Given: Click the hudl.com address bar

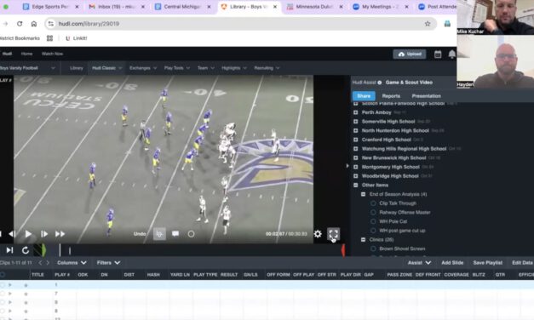Looking at the screenshot, I should click(x=240, y=24).
